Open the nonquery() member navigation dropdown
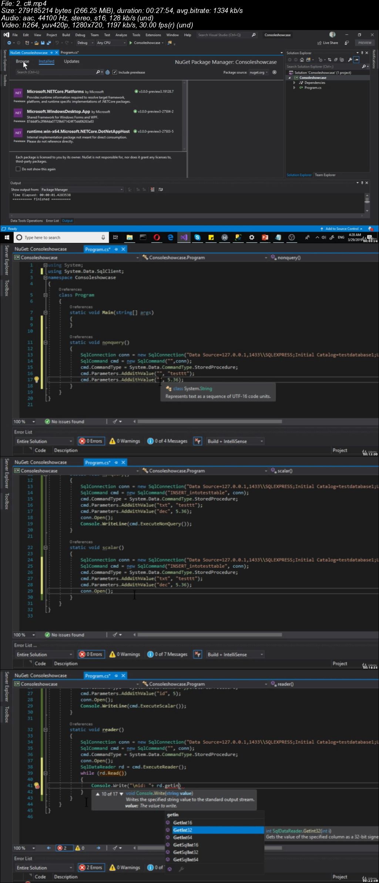 tap(323, 257)
